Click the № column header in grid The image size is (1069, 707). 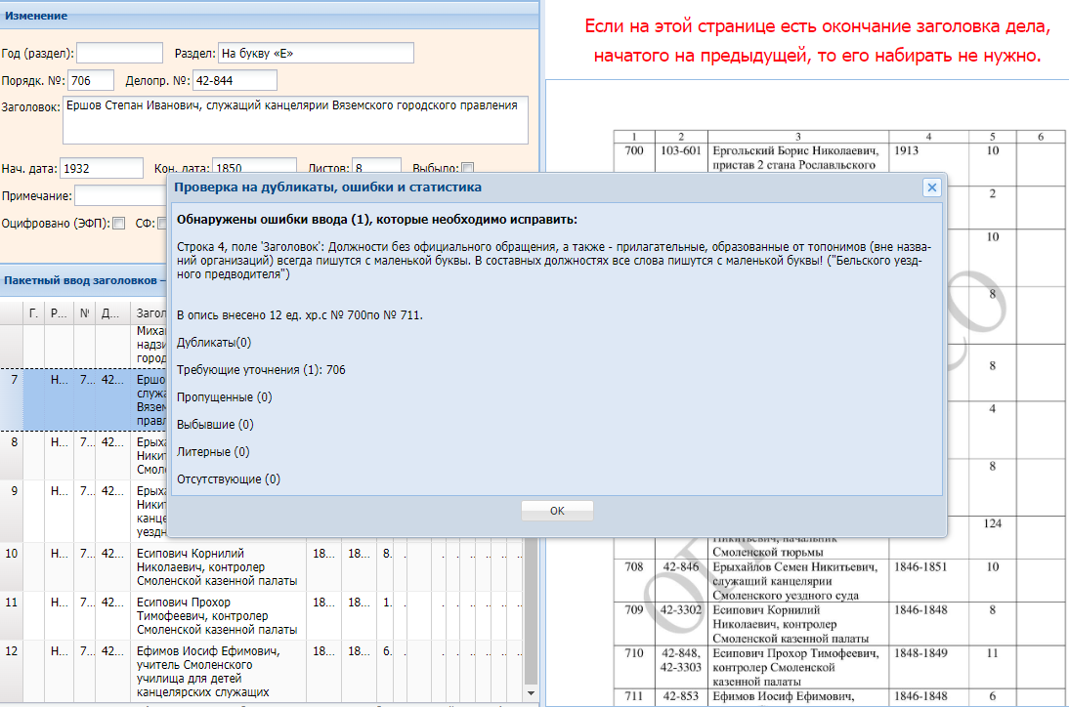click(x=84, y=313)
